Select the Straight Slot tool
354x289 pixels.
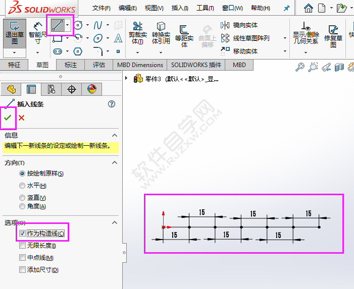(58, 51)
